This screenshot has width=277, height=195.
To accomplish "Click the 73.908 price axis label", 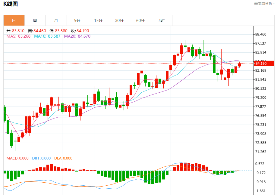I will [261, 134].
